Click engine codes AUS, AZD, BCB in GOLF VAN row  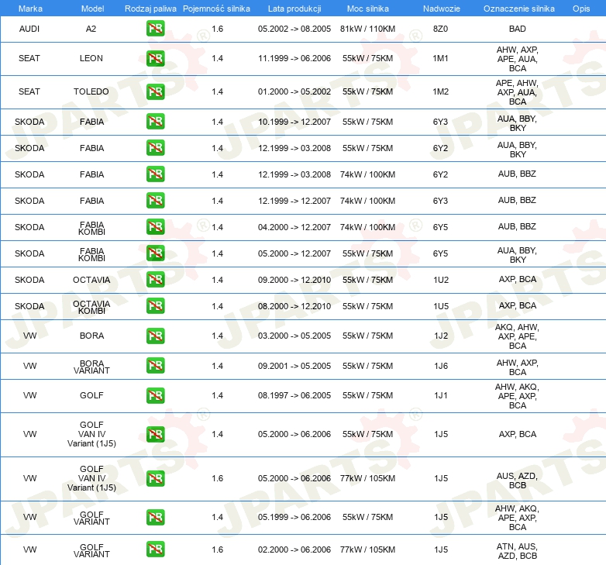(517, 481)
